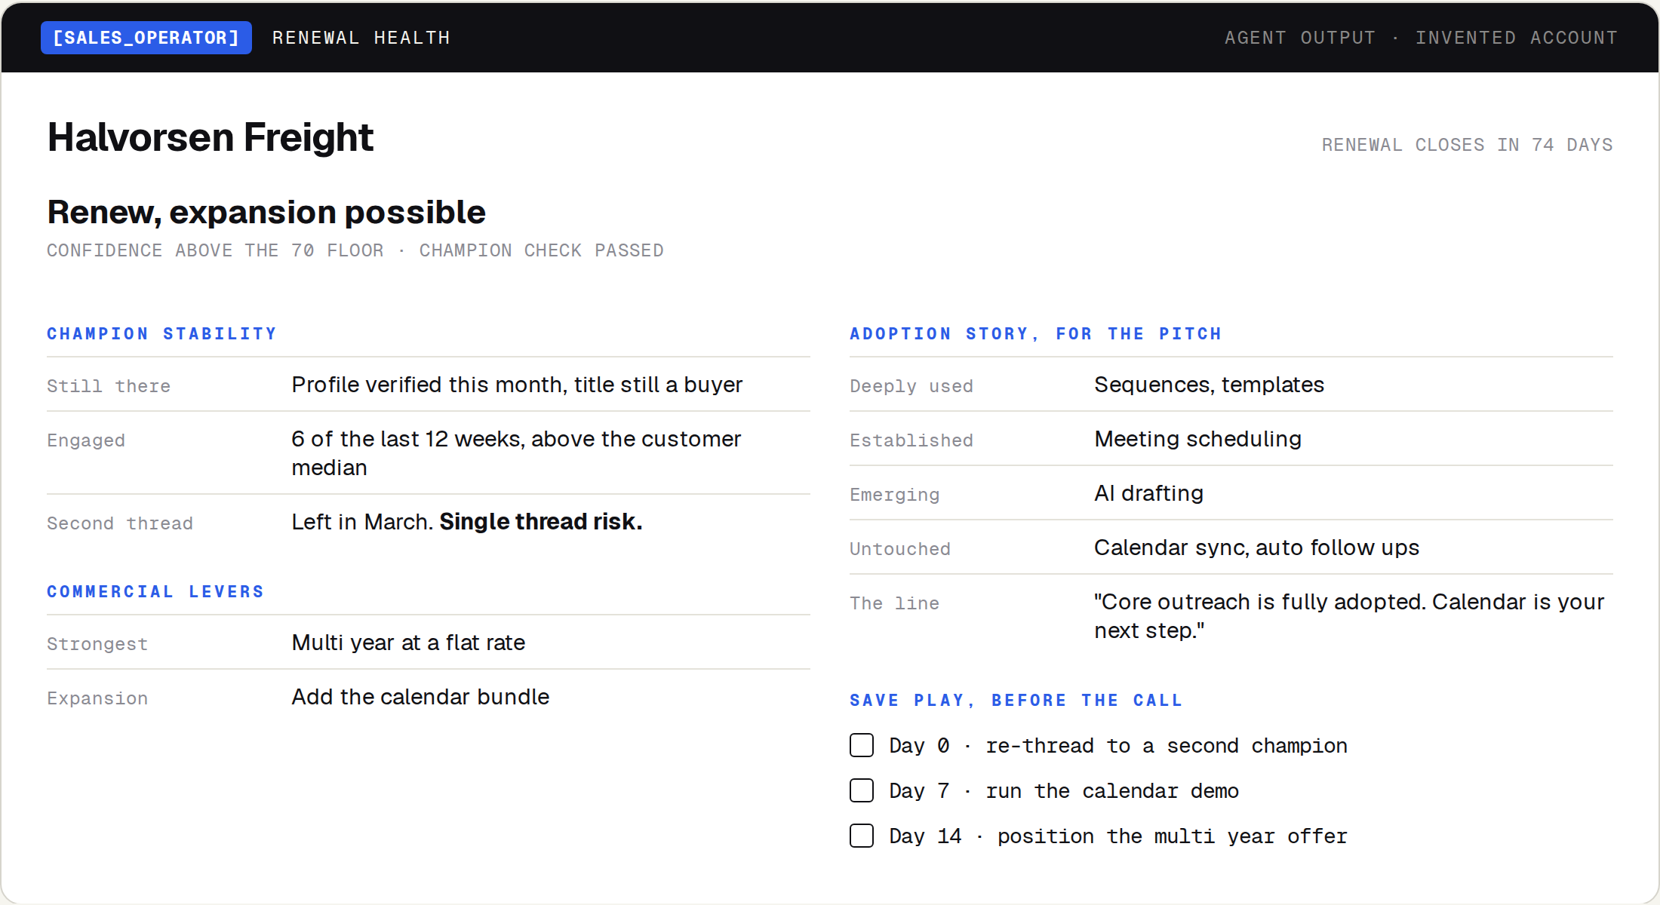Image resolution: width=1660 pixels, height=905 pixels.
Task: Expand the Commercial Levers section header
Action: click(x=156, y=591)
